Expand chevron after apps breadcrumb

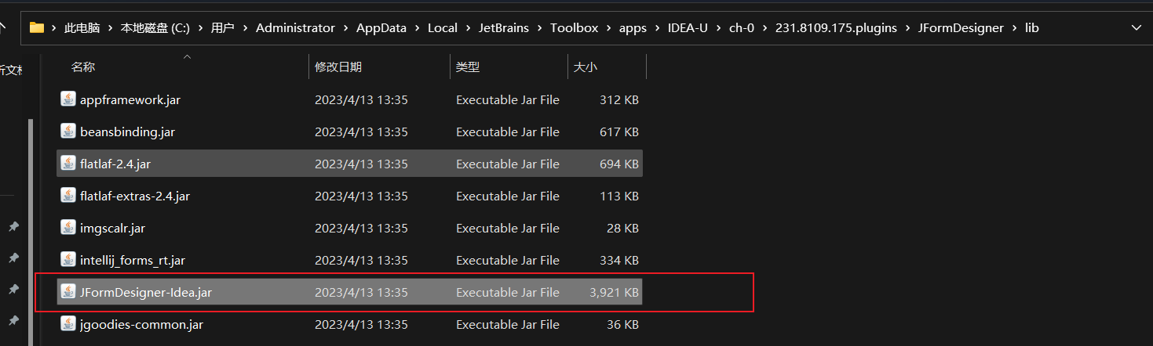pyautogui.click(x=657, y=27)
